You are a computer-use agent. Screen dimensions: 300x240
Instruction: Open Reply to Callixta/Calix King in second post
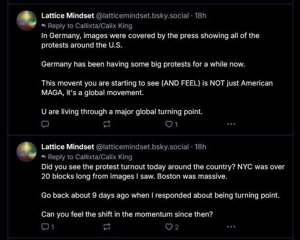tap(87, 157)
